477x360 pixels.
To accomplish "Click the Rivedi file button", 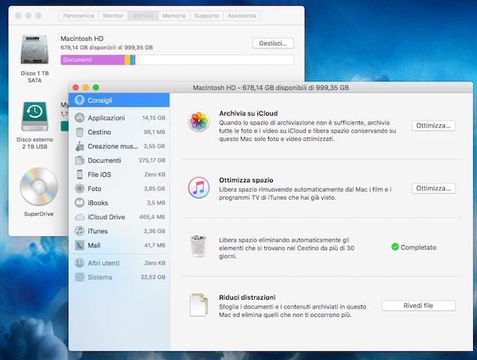I will coord(418,305).
